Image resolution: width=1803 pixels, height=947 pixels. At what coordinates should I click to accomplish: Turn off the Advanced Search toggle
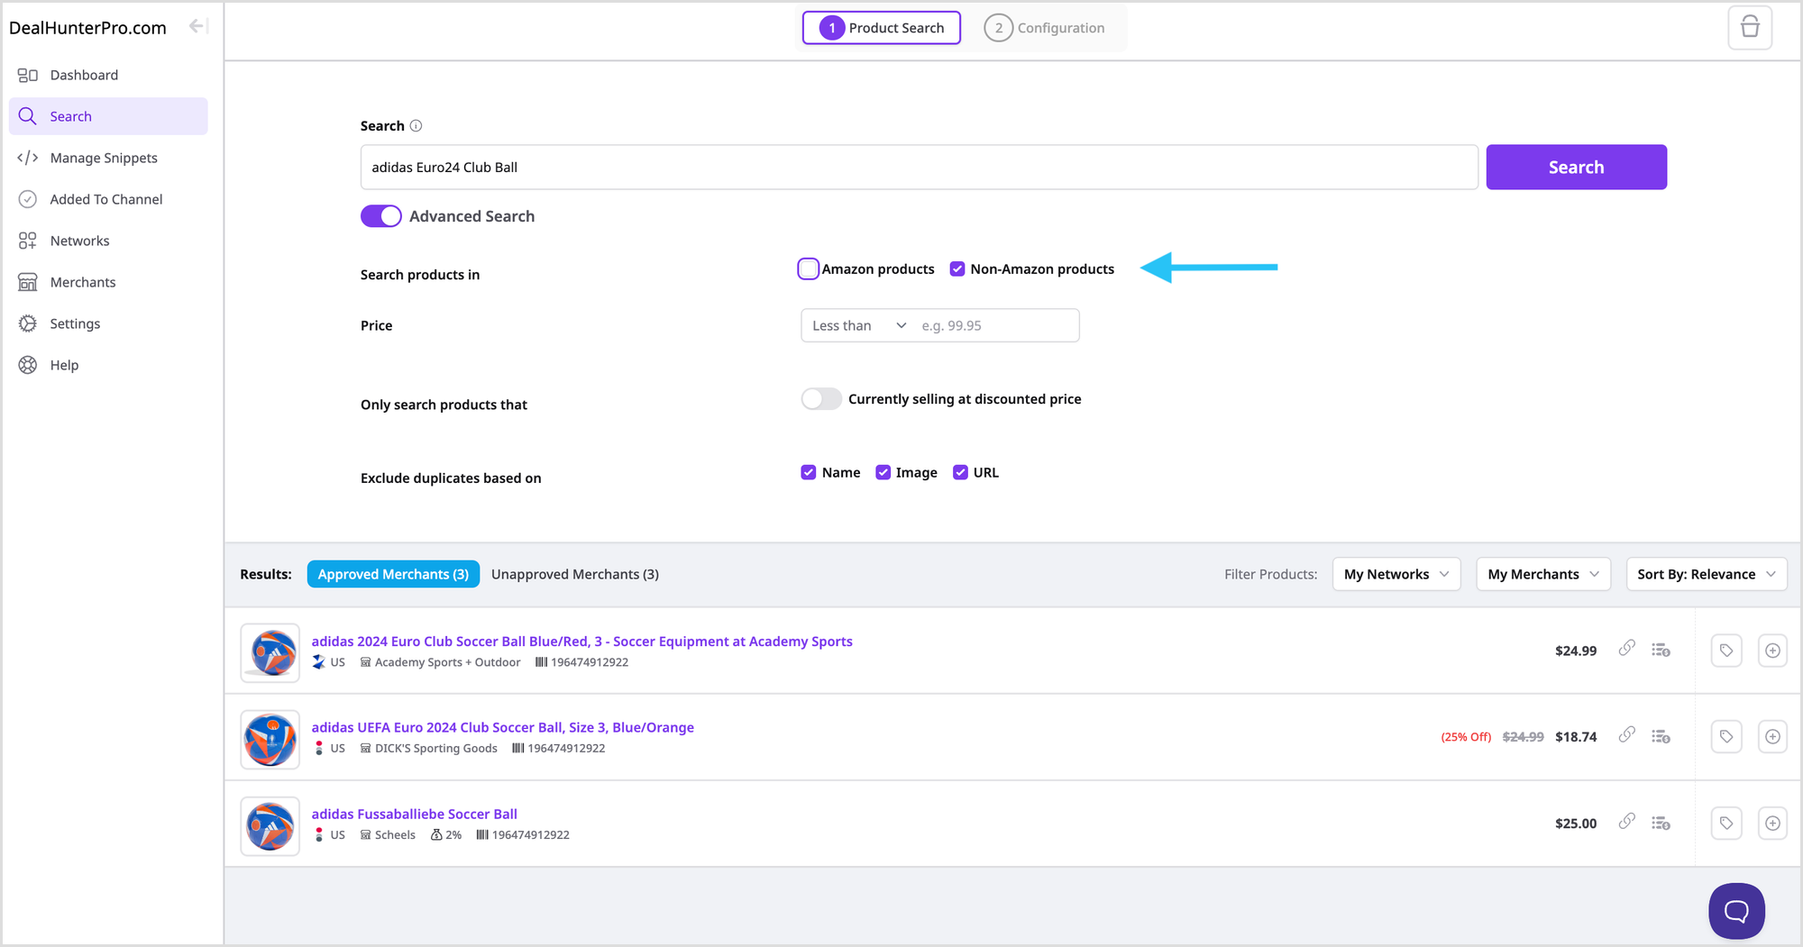380,216
